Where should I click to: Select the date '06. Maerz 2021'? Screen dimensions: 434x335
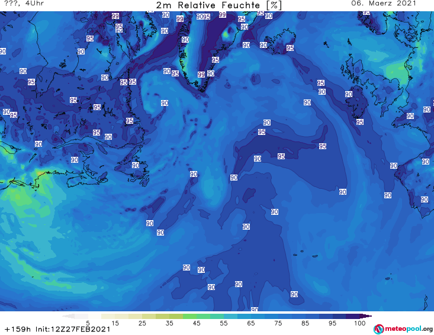click(384, 4)
